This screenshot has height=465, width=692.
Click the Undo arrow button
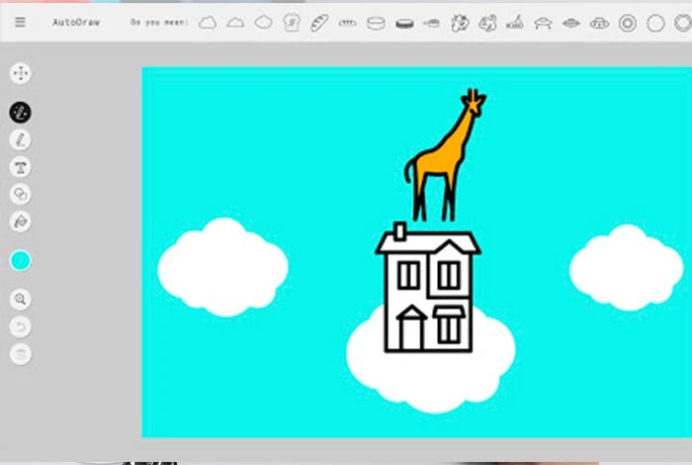click(x=21, y=325)
